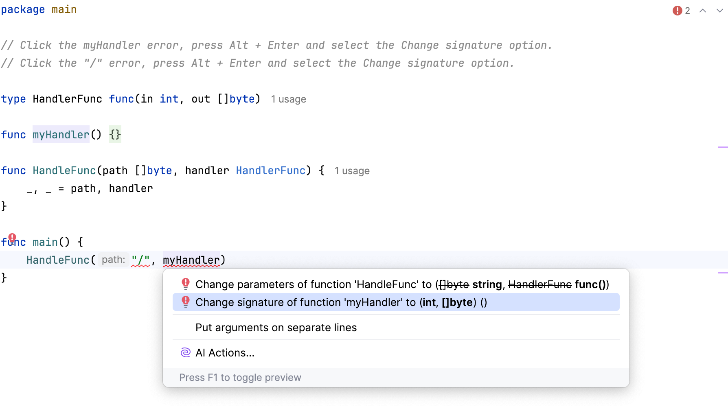Click the HandleFunc function name in its definition
728x411 pixels.
coord(64,171)
